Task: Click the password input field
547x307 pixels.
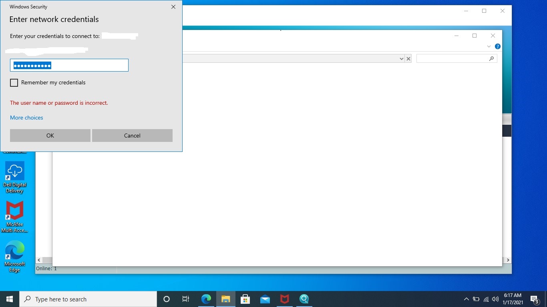Action: (x=69, y=65)
